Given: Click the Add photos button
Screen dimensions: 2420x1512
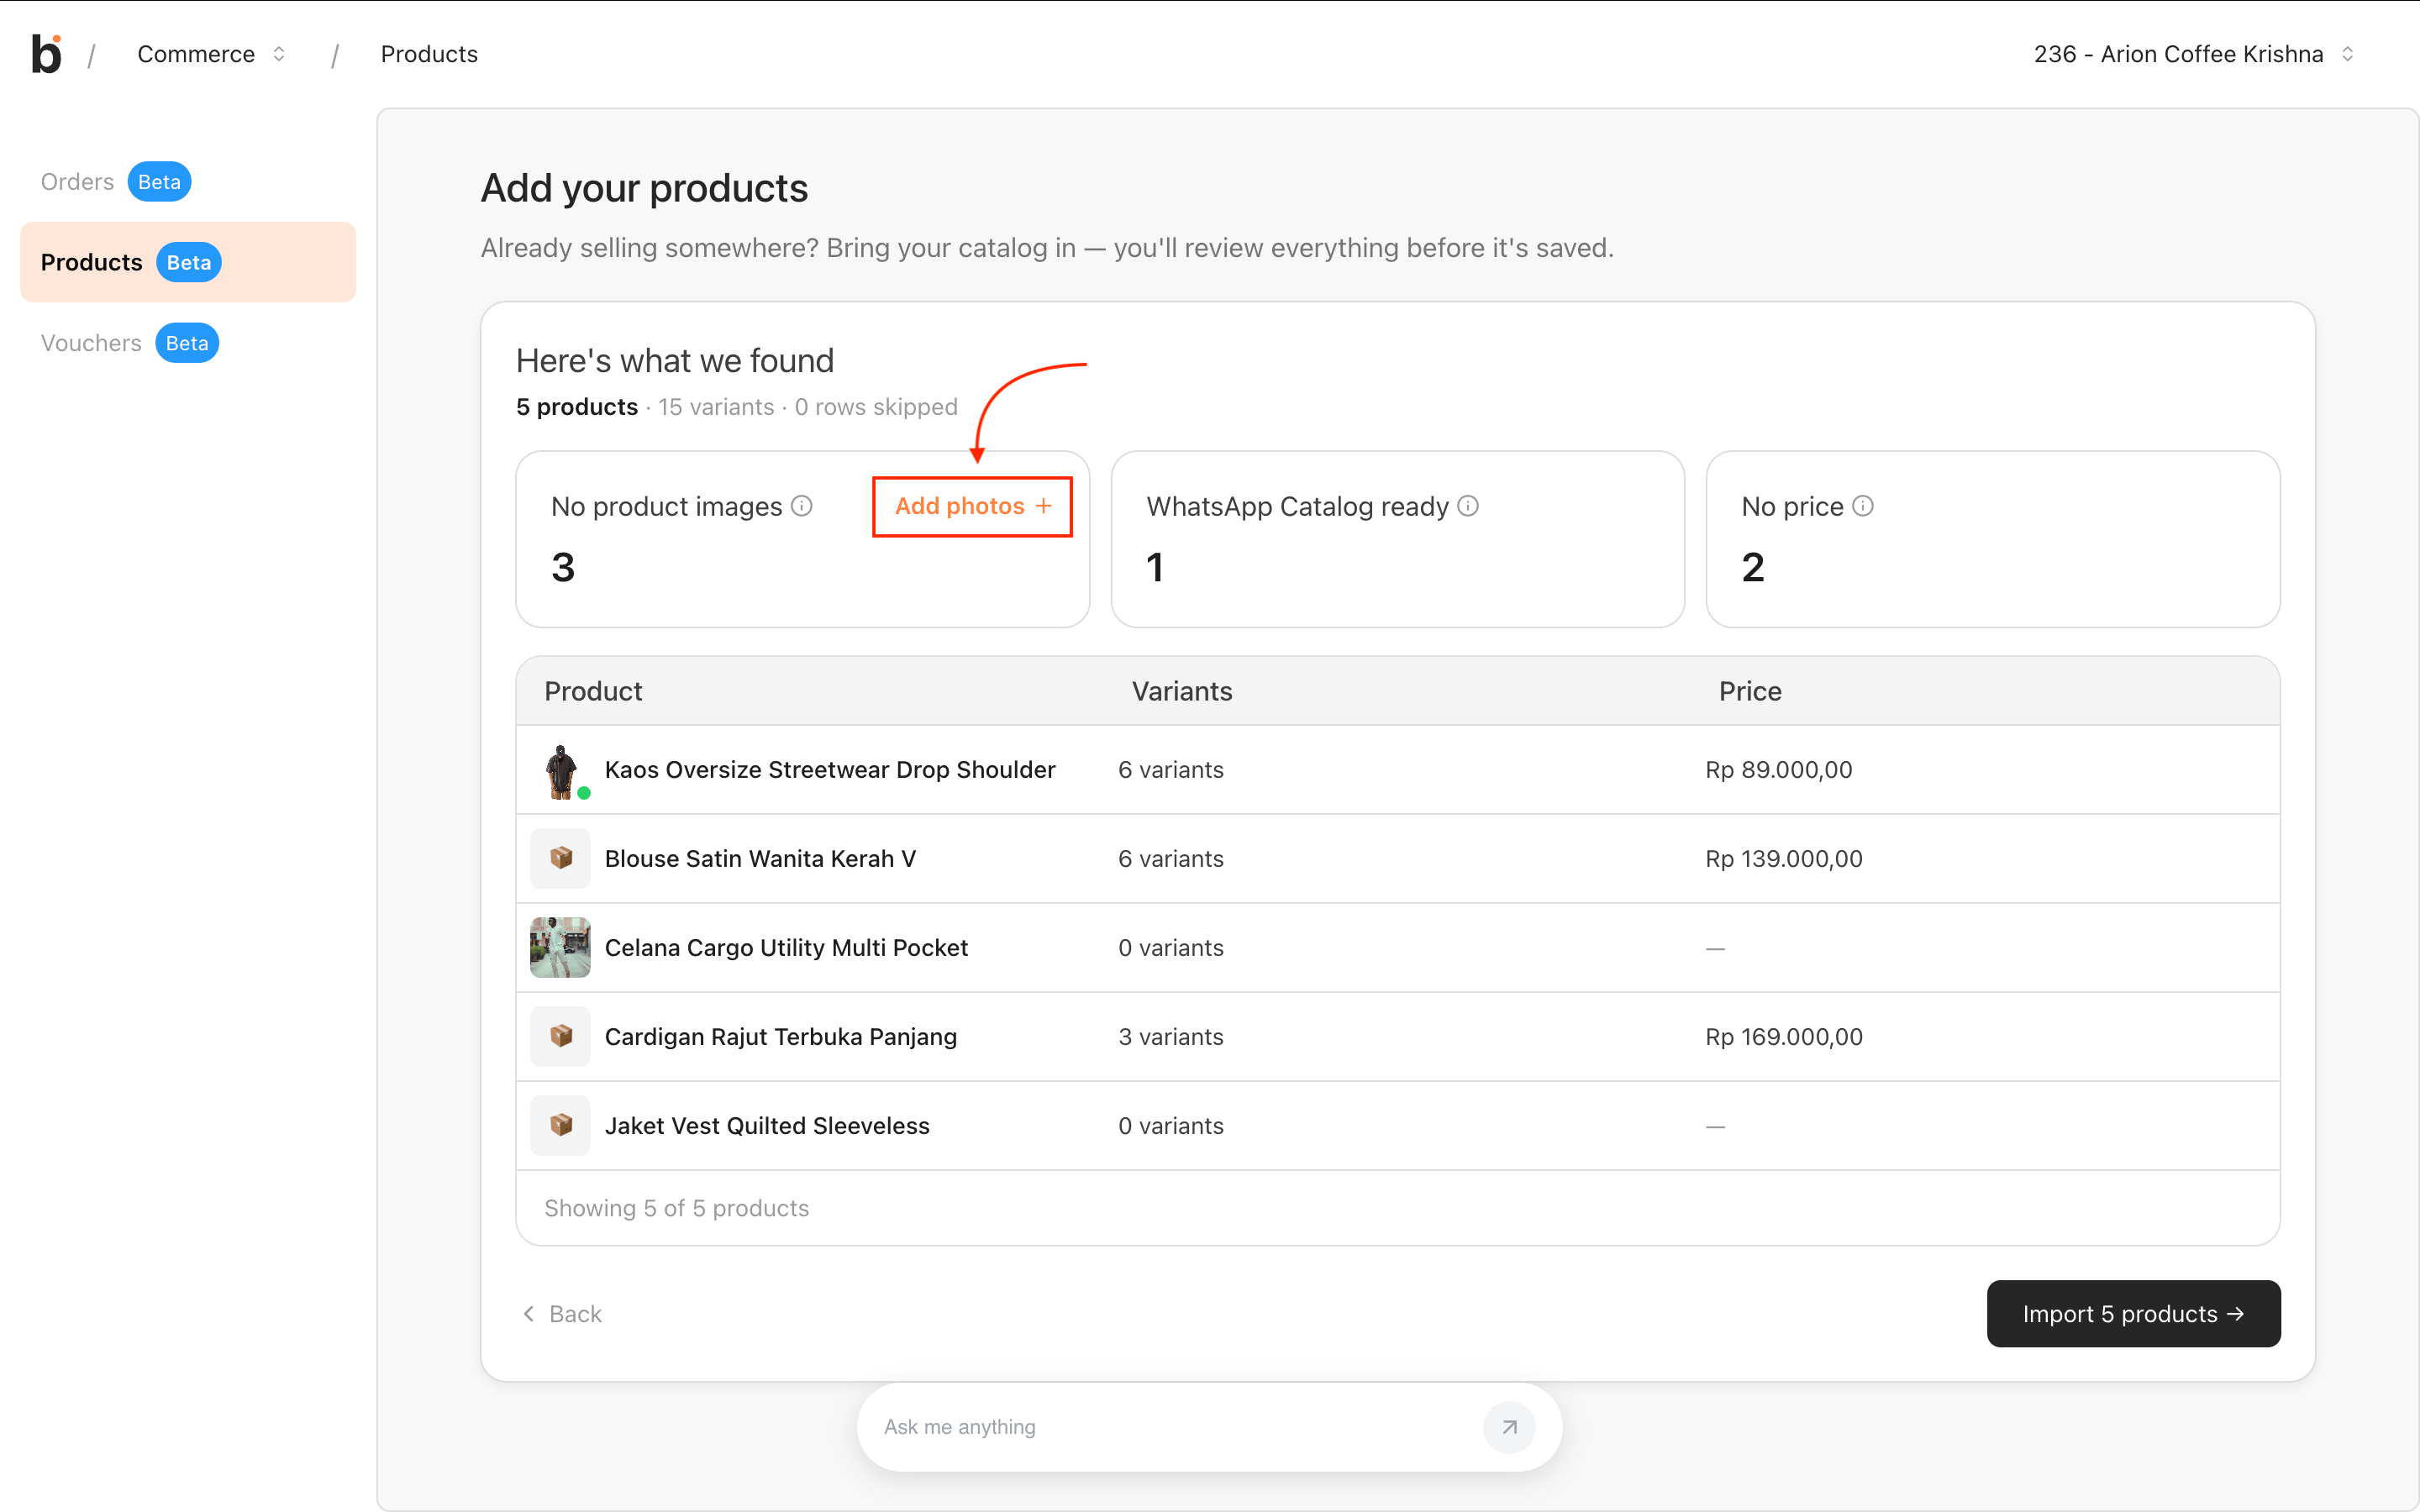Looking at the screenshot, I should (x=972, y=506).
